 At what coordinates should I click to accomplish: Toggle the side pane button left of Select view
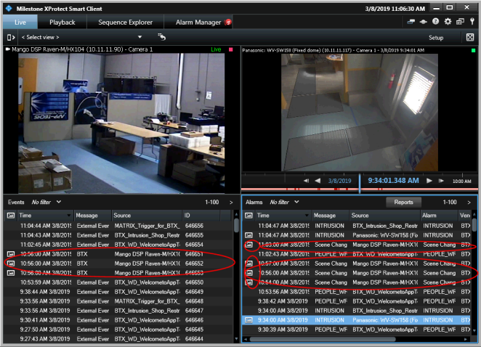(x=11, y=38)
